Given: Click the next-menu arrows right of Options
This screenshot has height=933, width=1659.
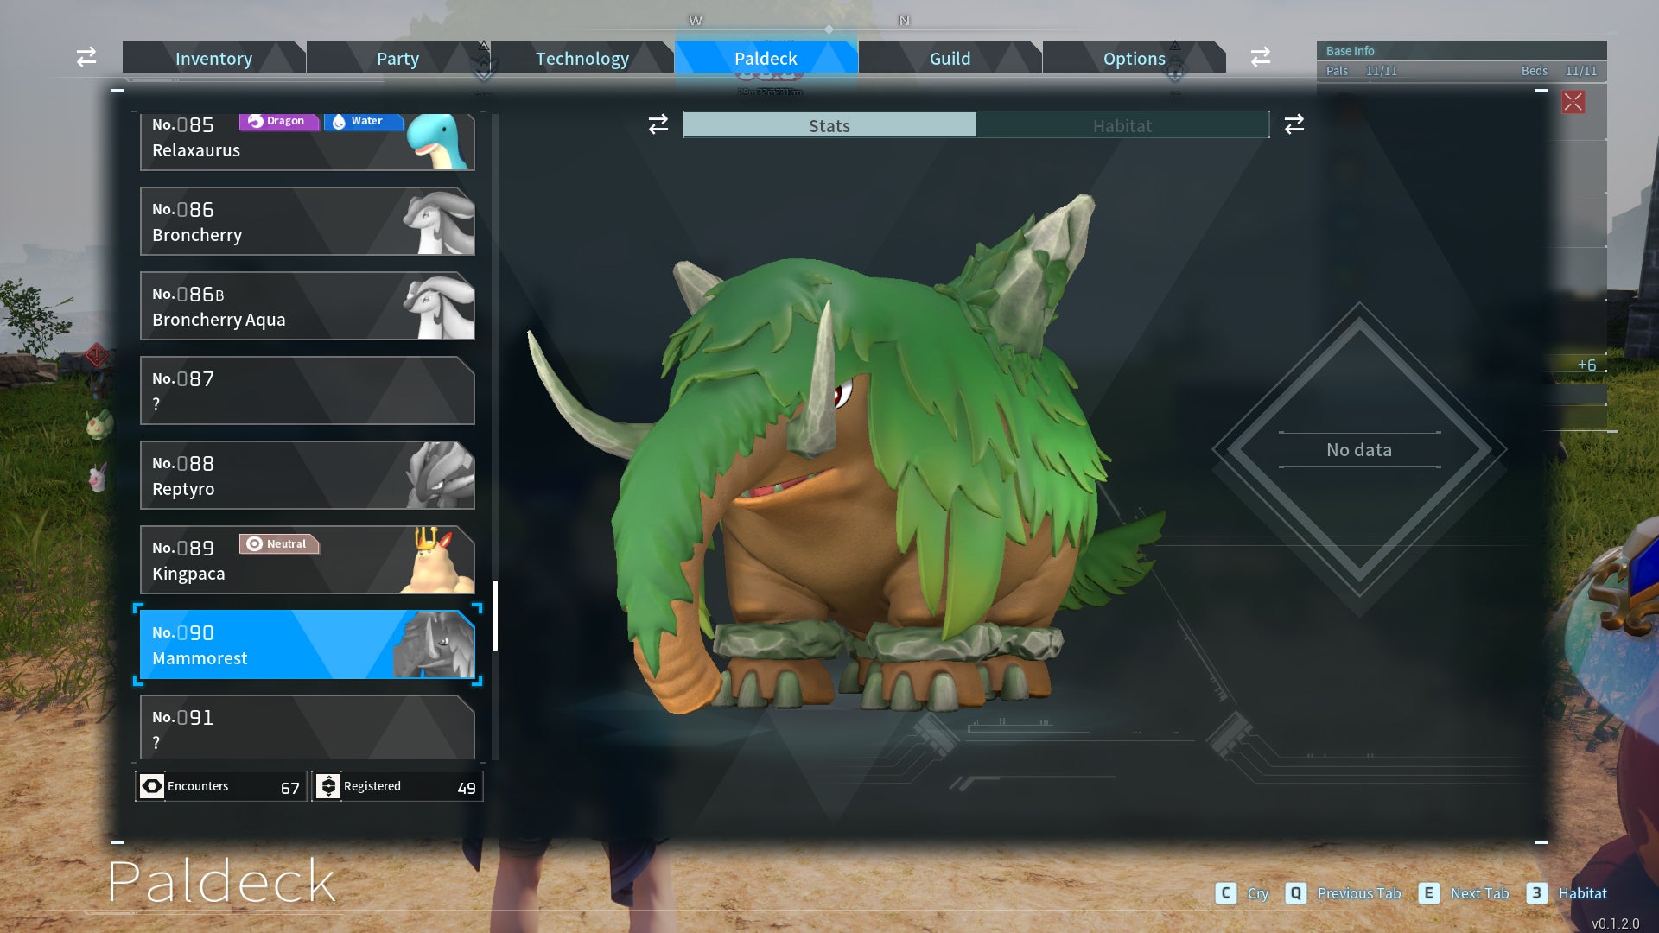Looking at the screenshot, I should tap(1261, 57).
